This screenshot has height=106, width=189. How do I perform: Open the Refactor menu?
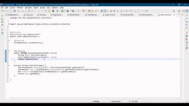(x=20, y=8)
